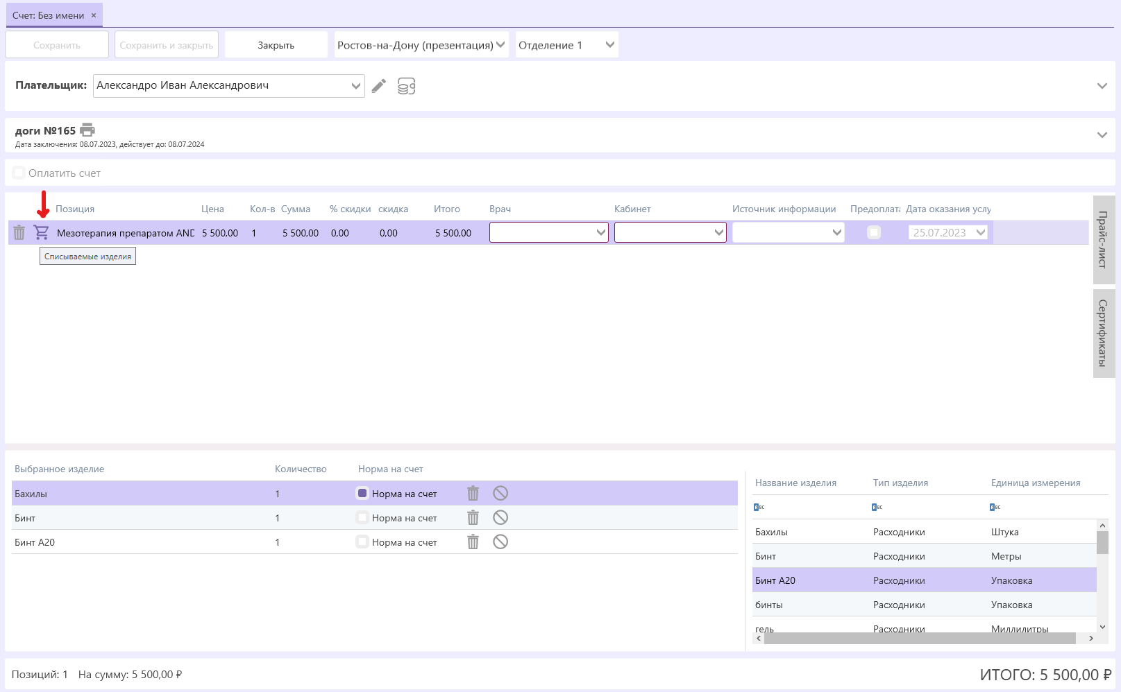Click Тип изделия column header

900,483
